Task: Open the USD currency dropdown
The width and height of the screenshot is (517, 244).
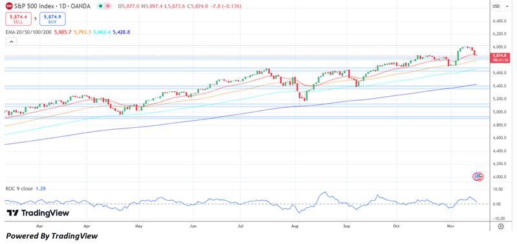Action: (500, 6)
